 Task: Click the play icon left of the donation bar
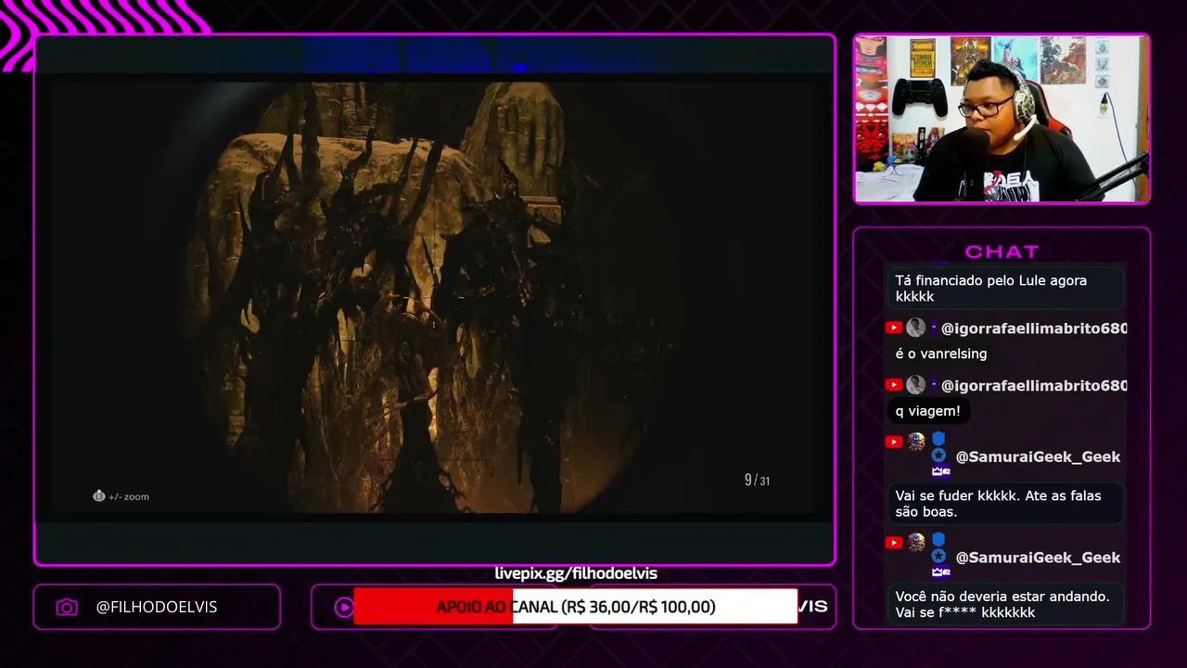pos(344,607)
